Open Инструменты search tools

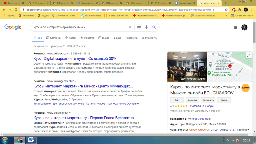click(150, 38)
